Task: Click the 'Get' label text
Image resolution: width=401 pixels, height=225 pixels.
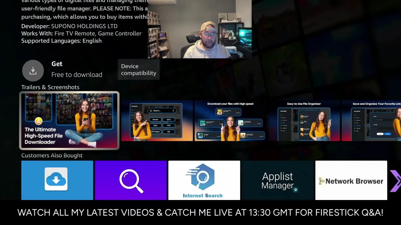Action: point(57,64)
